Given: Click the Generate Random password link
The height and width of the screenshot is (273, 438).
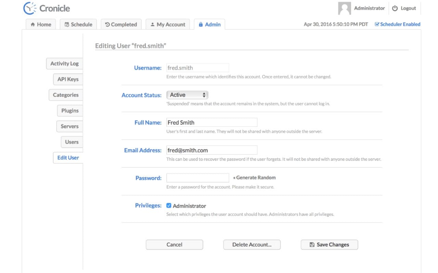Looking at the screenshot, I should [254, 178].
